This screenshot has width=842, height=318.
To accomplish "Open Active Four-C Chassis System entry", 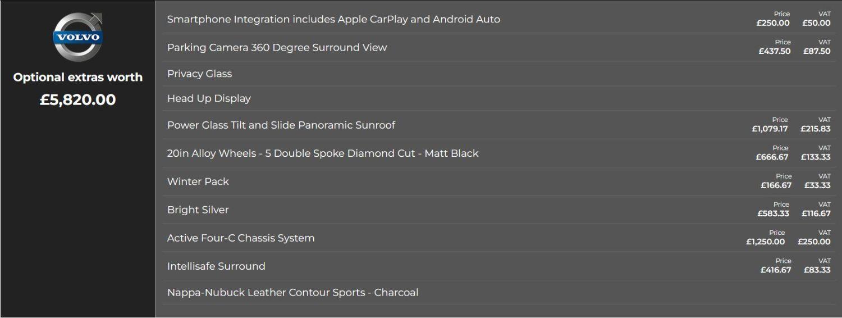I will pyautogui.click(x=499, y=238).
